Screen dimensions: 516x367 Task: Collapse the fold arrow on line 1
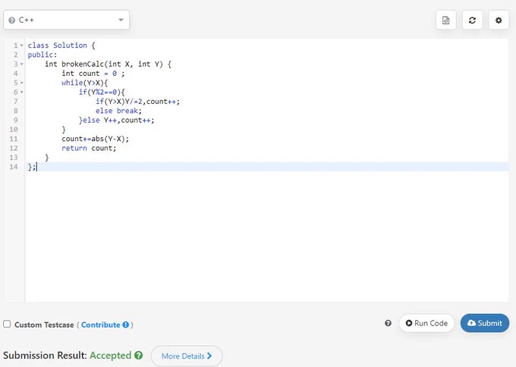(x=22, y=45)
